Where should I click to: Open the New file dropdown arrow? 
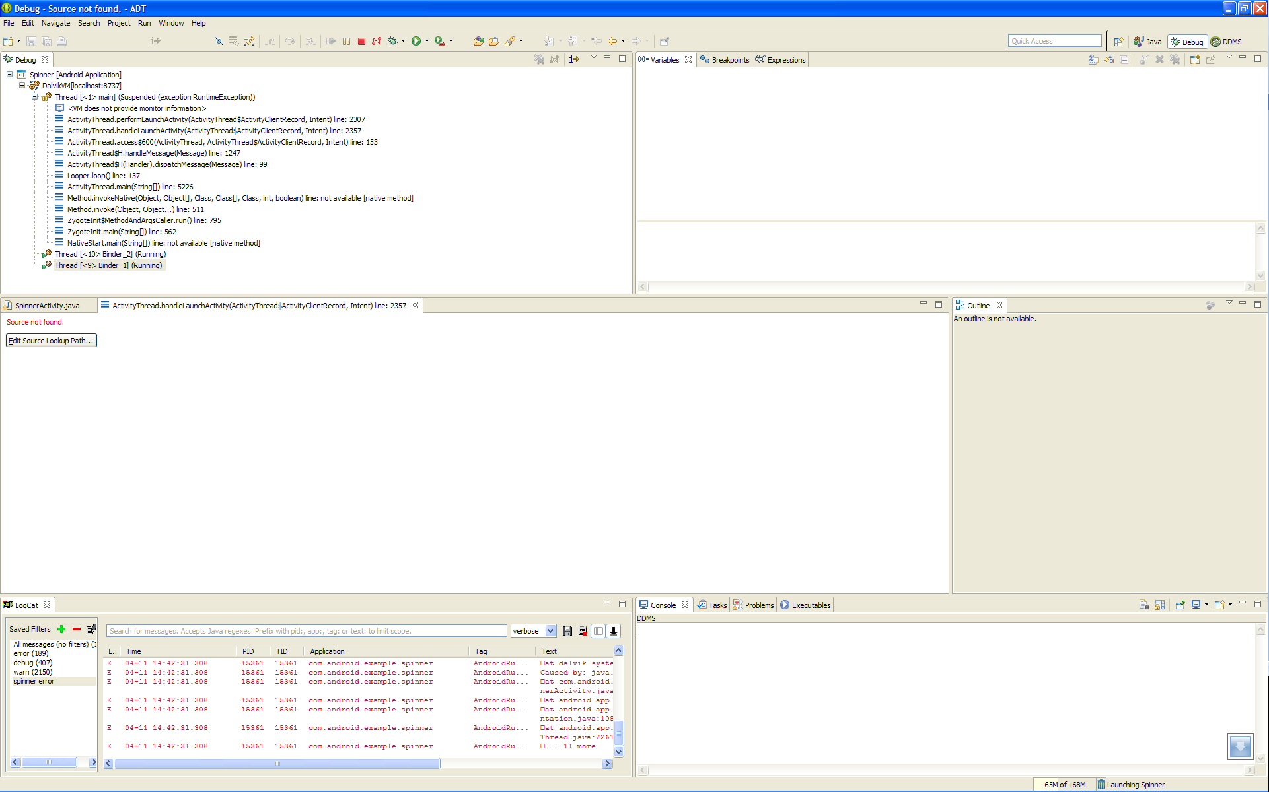[x=18, y=41]
